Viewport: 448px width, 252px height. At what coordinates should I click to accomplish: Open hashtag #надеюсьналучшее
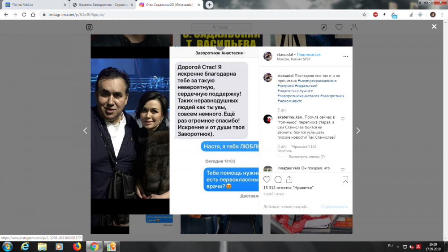[x=295, y=91]
